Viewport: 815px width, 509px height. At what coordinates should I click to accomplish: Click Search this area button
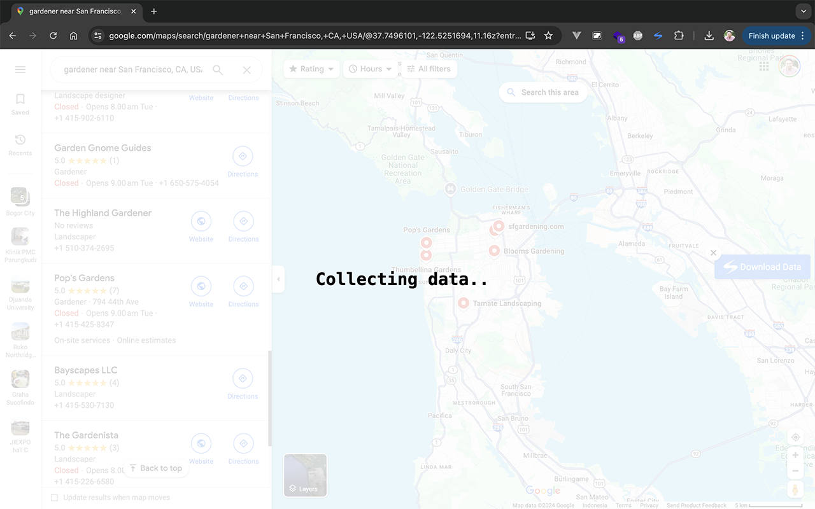[543, 92]
